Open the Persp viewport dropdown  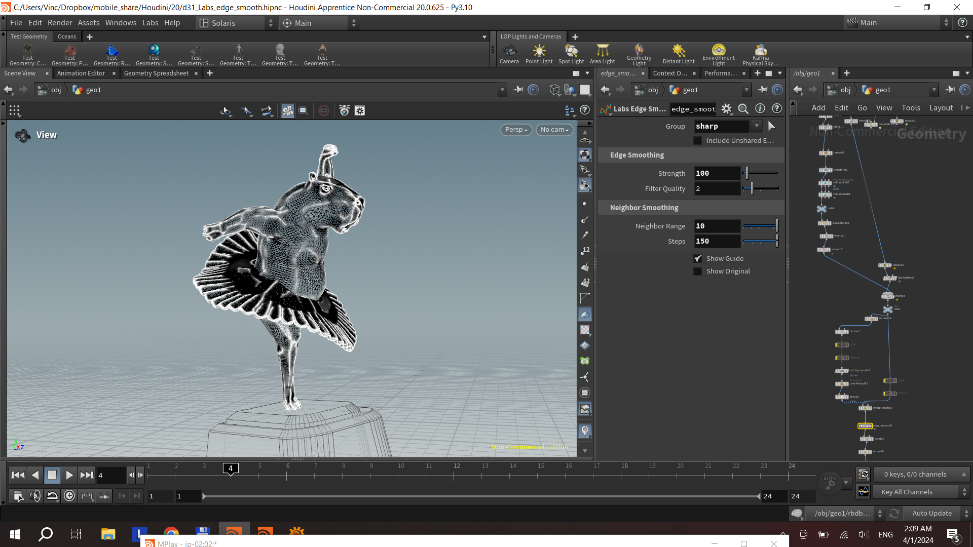click(x=516, y=130)
